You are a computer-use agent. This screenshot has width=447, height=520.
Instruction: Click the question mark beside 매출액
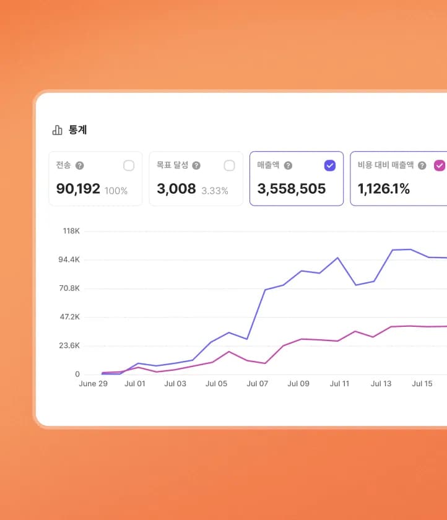288,166
